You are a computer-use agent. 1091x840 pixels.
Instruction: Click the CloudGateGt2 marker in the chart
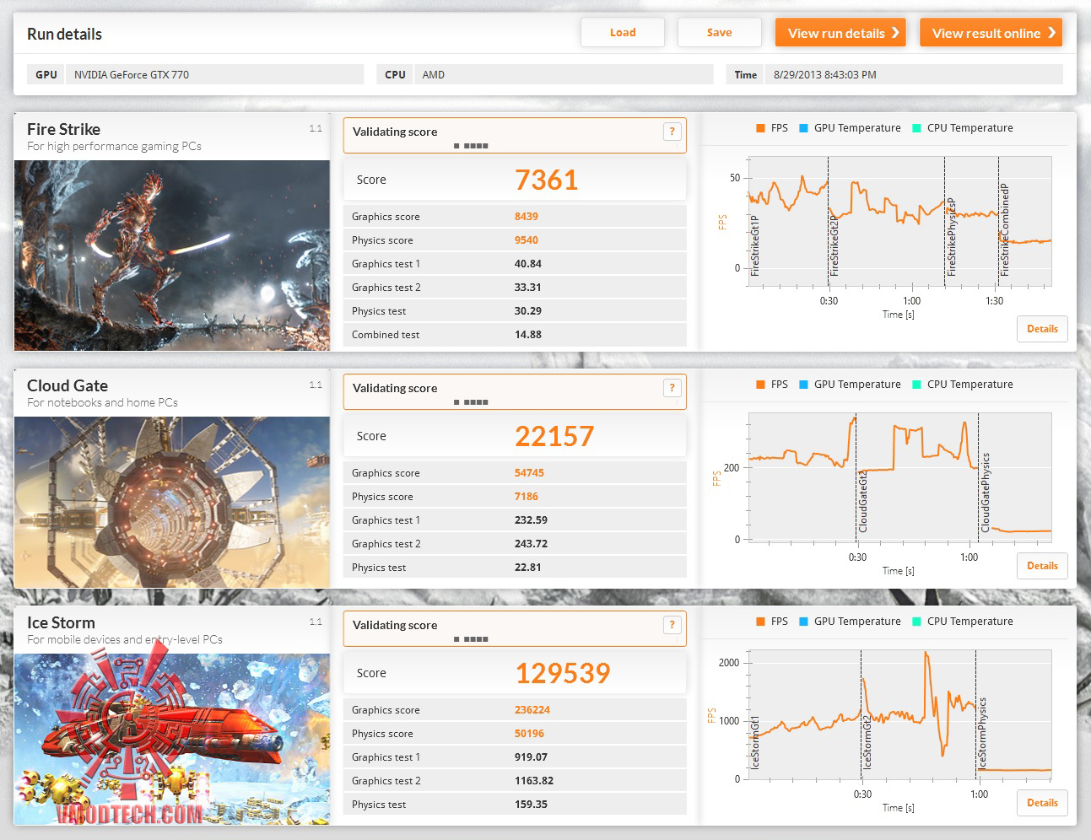pos(862,502)
